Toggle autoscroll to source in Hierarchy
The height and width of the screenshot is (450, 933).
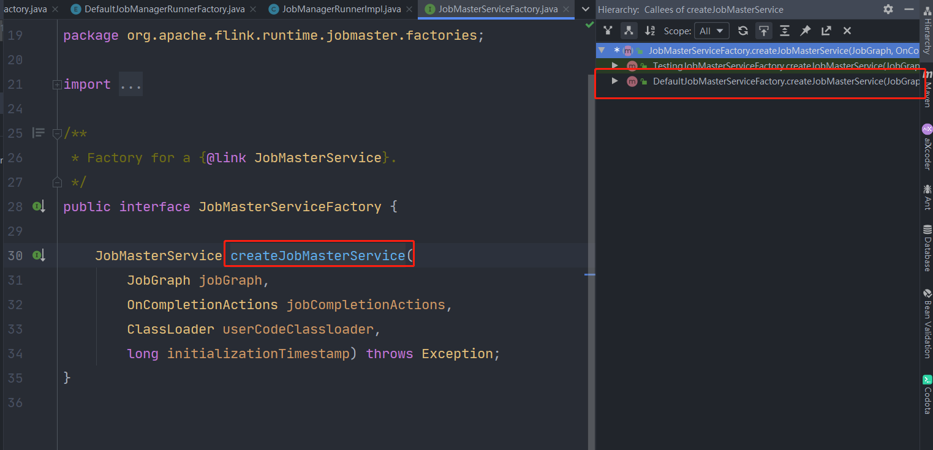tap(763, 31)
